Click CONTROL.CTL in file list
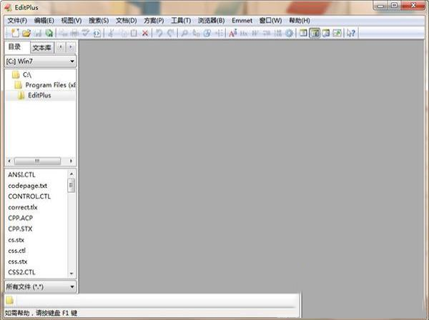The height and width of the screenshot is (320, 429). click(29, 196)
